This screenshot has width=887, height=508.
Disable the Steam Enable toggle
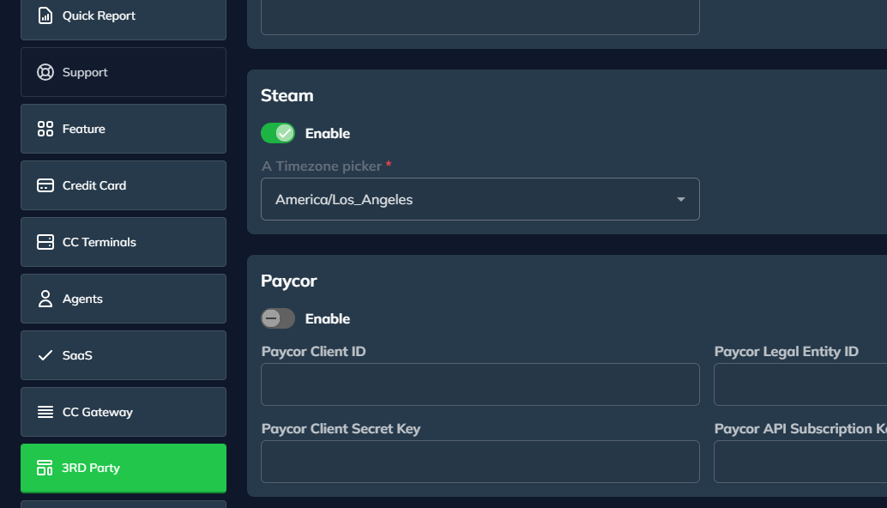tap(278, 133)
